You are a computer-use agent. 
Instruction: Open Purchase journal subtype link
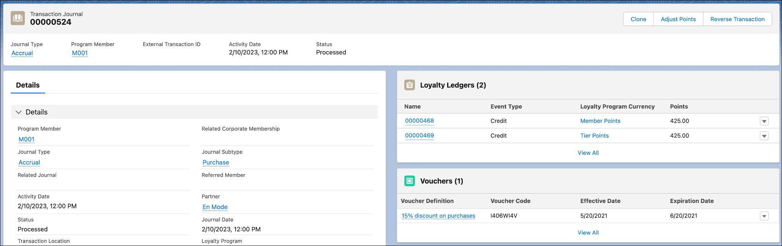point(216,162)
